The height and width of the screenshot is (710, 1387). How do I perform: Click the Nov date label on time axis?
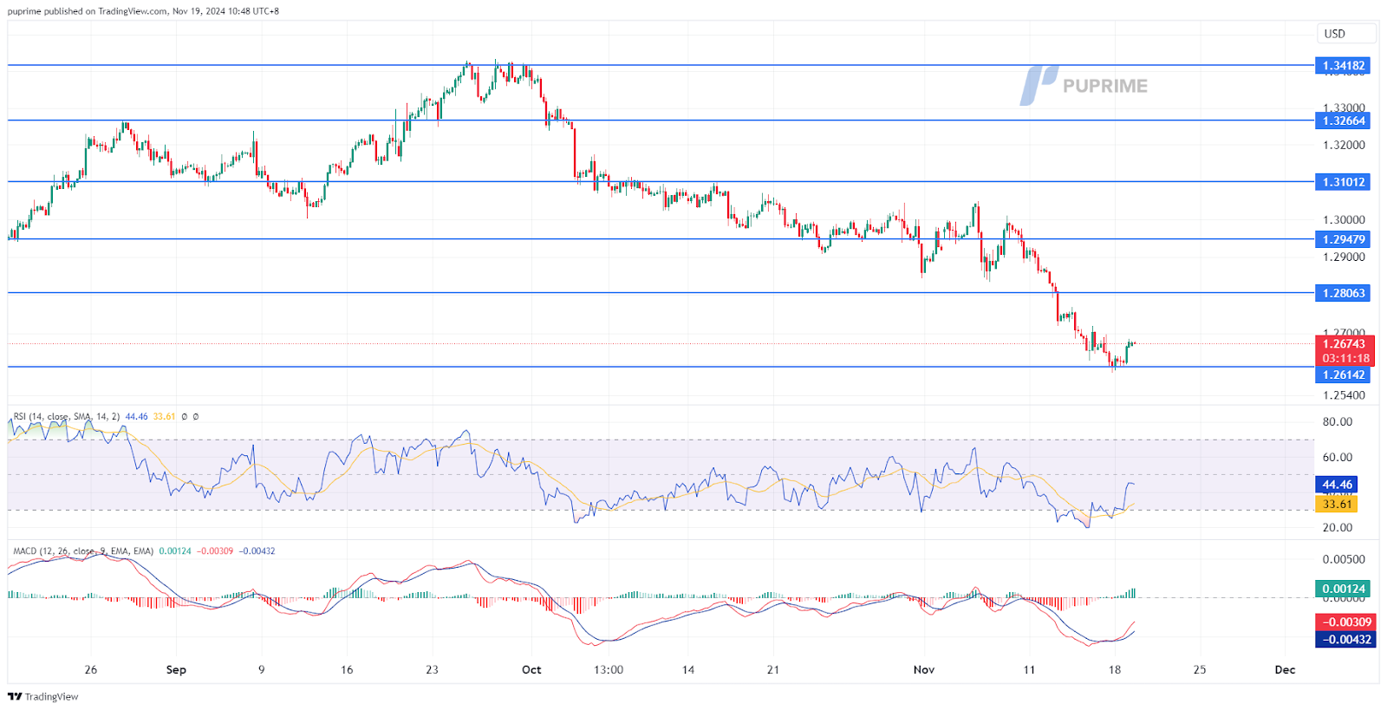pyautogui.click(x=924, y=669)
